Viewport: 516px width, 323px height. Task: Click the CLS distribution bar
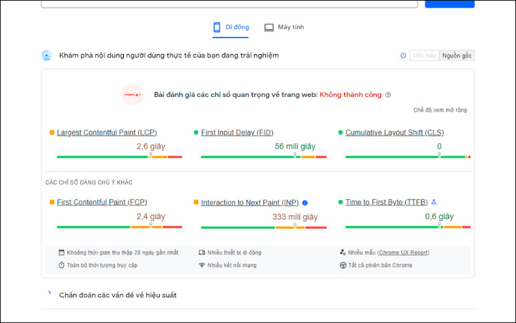pyautogui.click(x=408, y=157)
